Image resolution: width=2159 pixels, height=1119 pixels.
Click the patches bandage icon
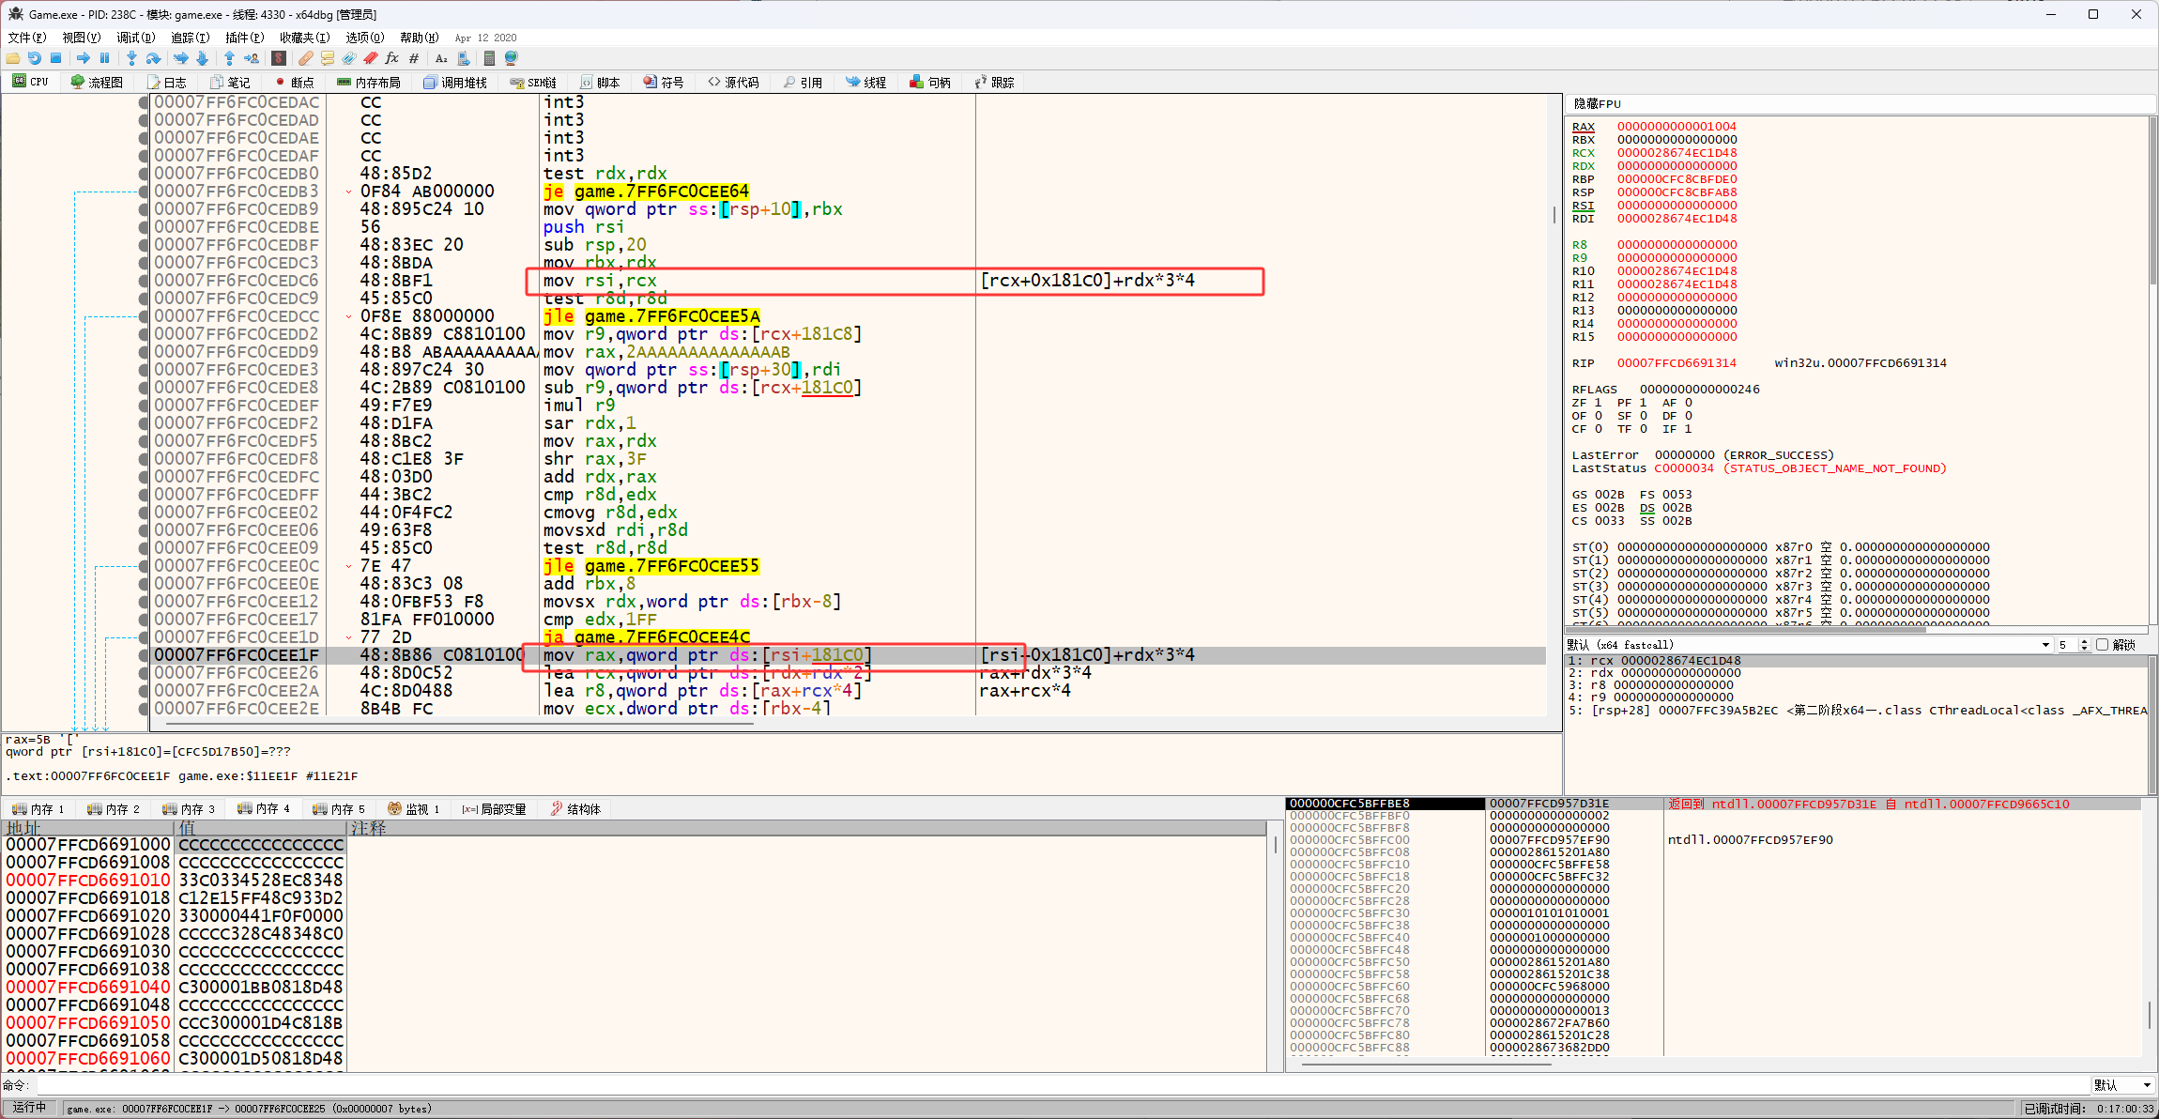tap(306, 58)
